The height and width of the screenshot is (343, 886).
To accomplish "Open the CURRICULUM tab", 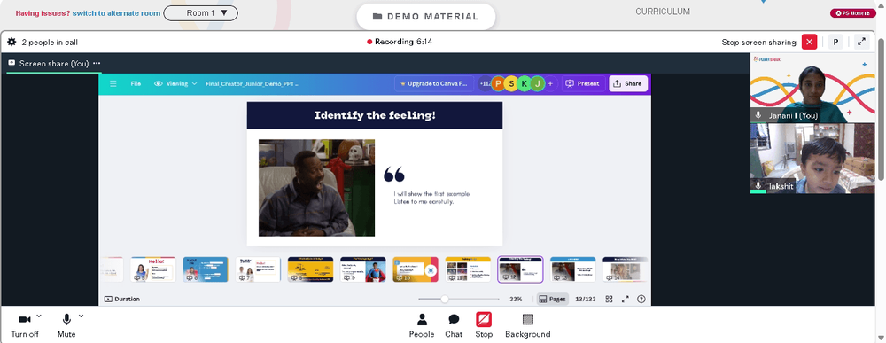I will 662,12.
